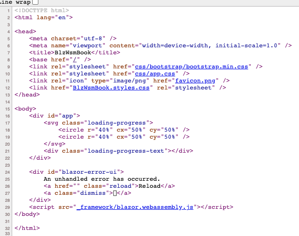Click the <!DOCTYPE html> declaration
The height and width of the screenshot is (236, 299).
[x=42, y=10]
